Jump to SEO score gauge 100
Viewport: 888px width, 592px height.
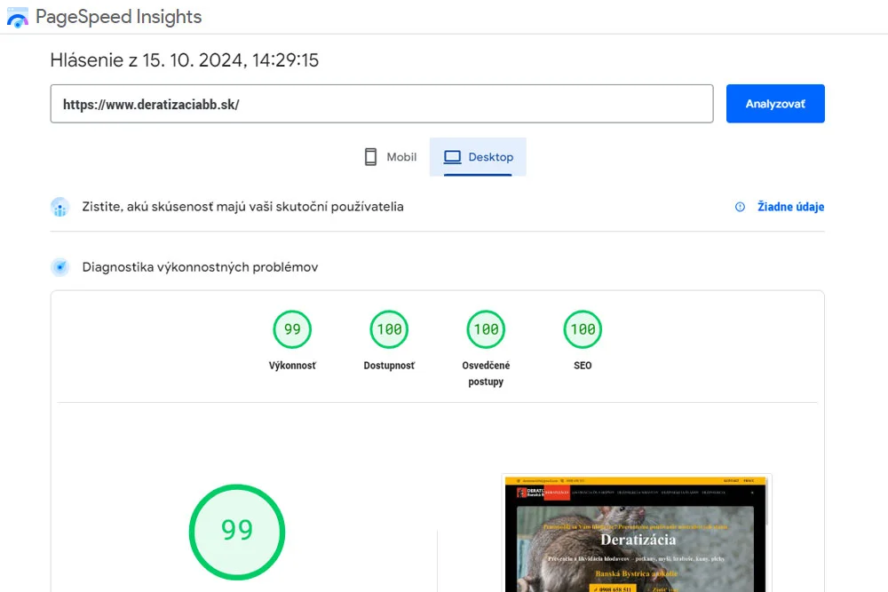[x=583, y=329]
